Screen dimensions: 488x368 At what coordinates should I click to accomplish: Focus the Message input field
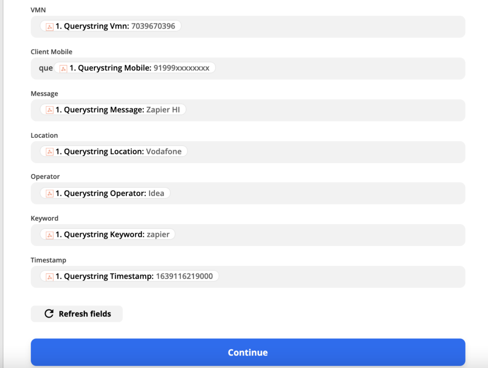coord(248,110)
